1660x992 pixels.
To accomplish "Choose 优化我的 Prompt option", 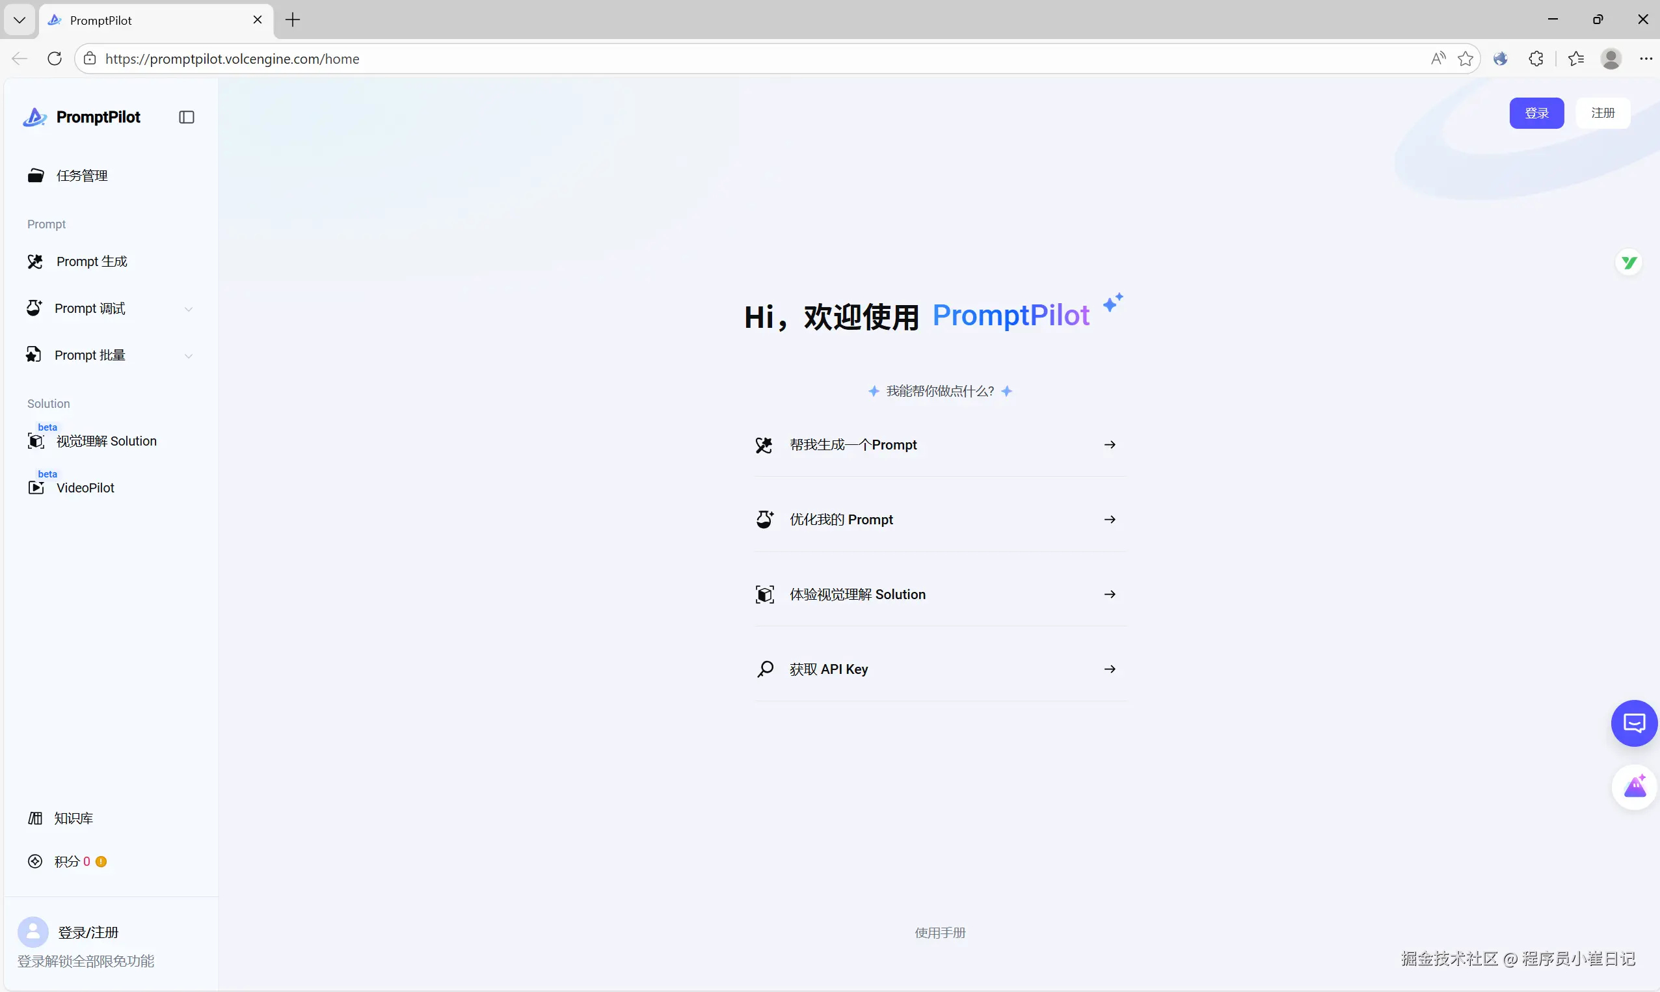I will coord(840,520).
